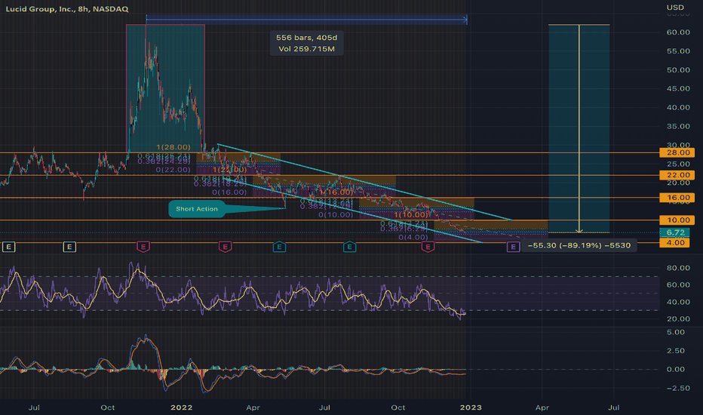
Task: Select the 0(10.00) Fibonacci level label
Action: [x=336, y=215]
